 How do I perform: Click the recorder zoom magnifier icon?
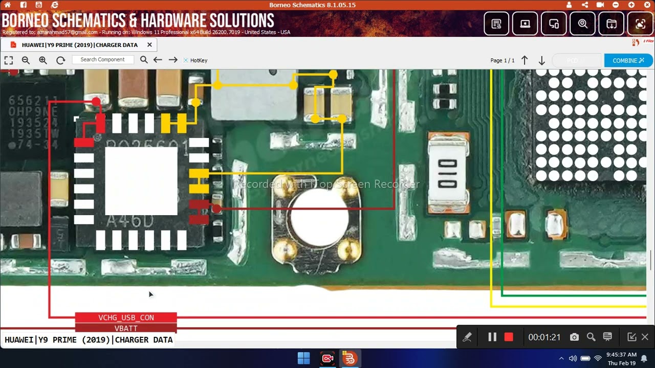(x=591, y=337)
